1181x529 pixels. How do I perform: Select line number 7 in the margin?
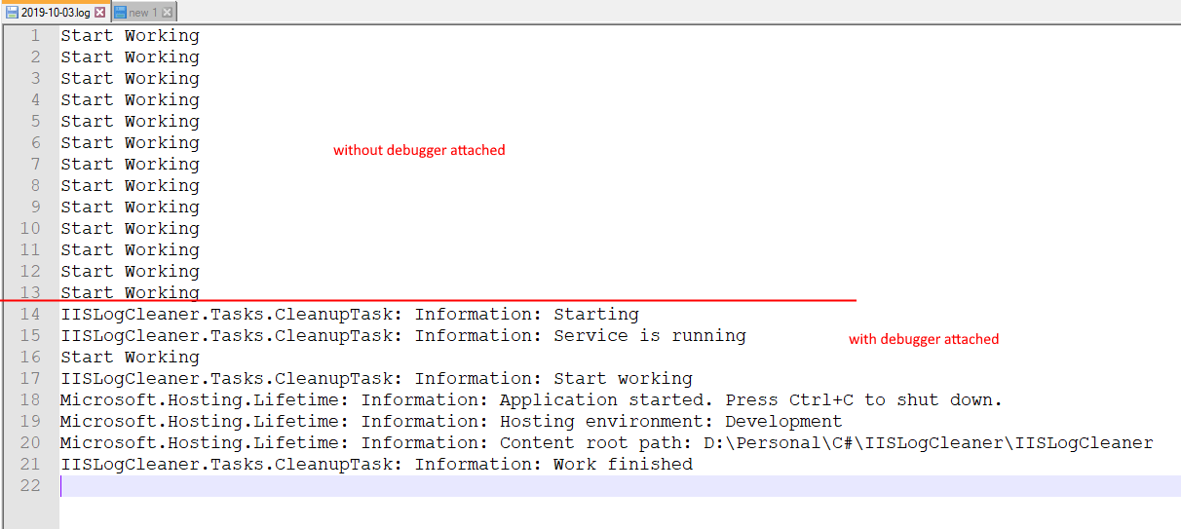pyautogui.click(x=35, y=165)
